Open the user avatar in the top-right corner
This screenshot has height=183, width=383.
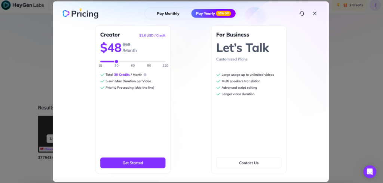375,5
